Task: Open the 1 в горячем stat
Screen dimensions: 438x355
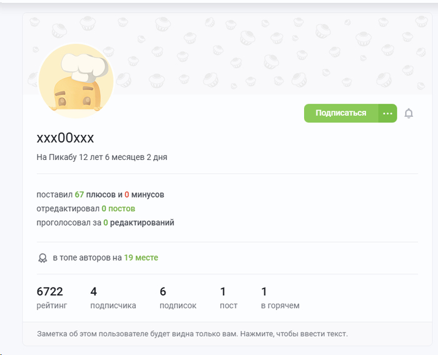Action: pos(280,297)
